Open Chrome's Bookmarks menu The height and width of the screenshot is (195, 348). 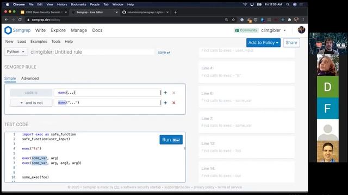pyautogui.click(x=78, y=4)
